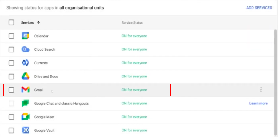Click 'ON for everyone' in Google Chat row
The image size is (278, 137).
pos(134,103)
